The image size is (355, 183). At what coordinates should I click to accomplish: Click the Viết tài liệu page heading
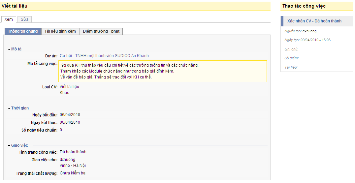(x=15, y=6)
